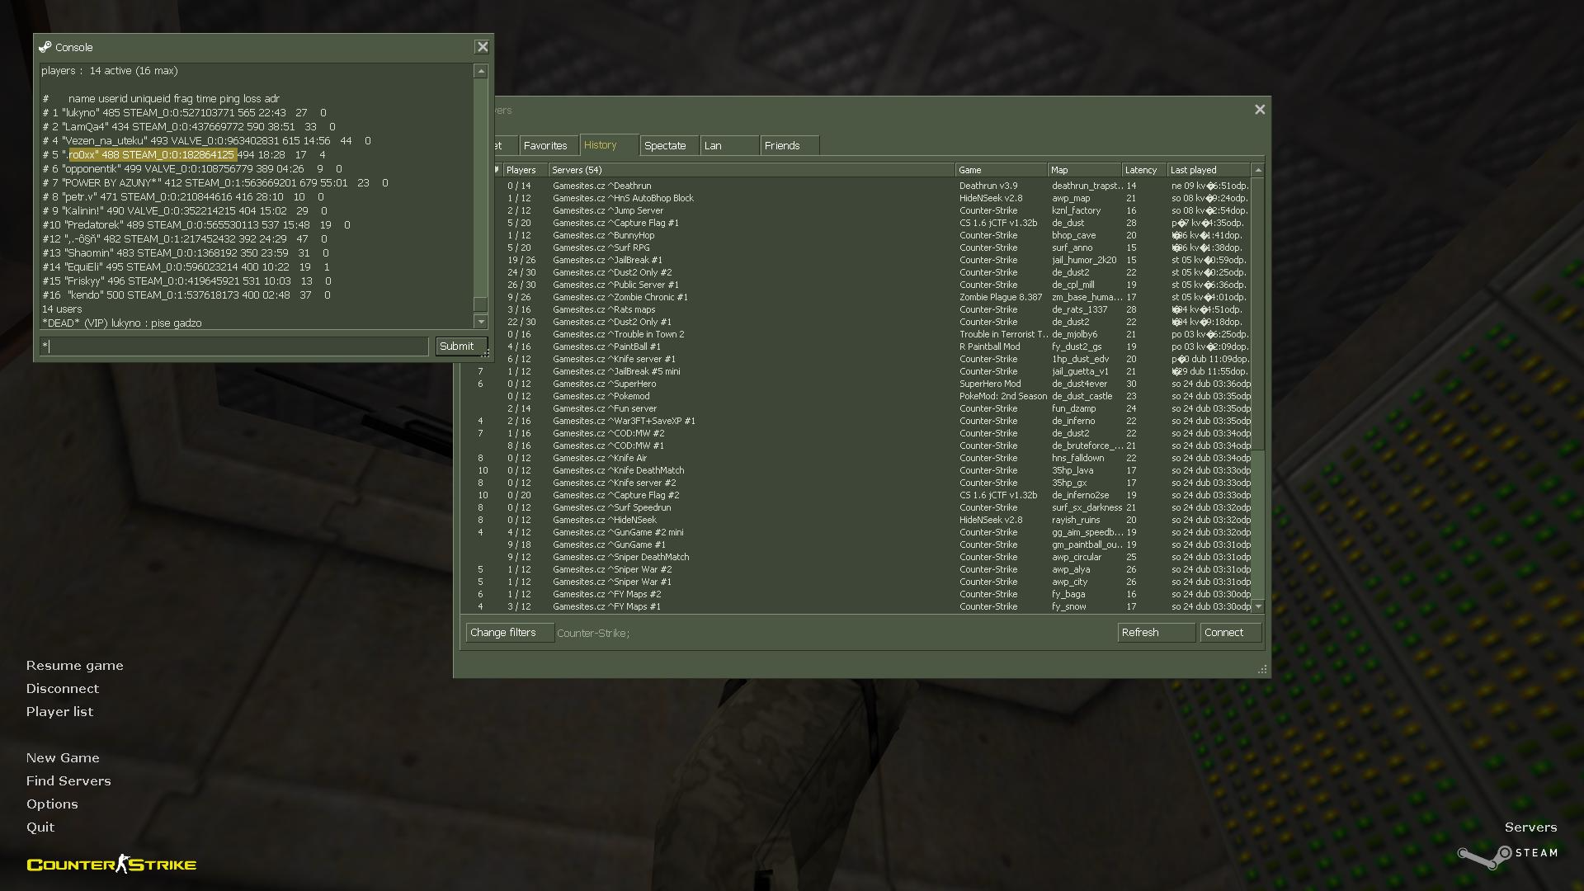Image resolution: width=1584 pixels, height=891 pixels.
Task: Open the Spectate tab
Action: 665,145
